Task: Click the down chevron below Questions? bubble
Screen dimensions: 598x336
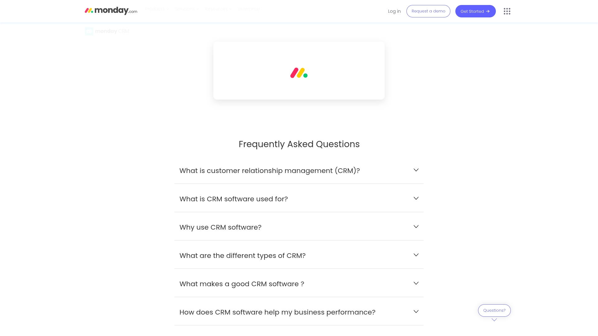Action: (494, 320)
